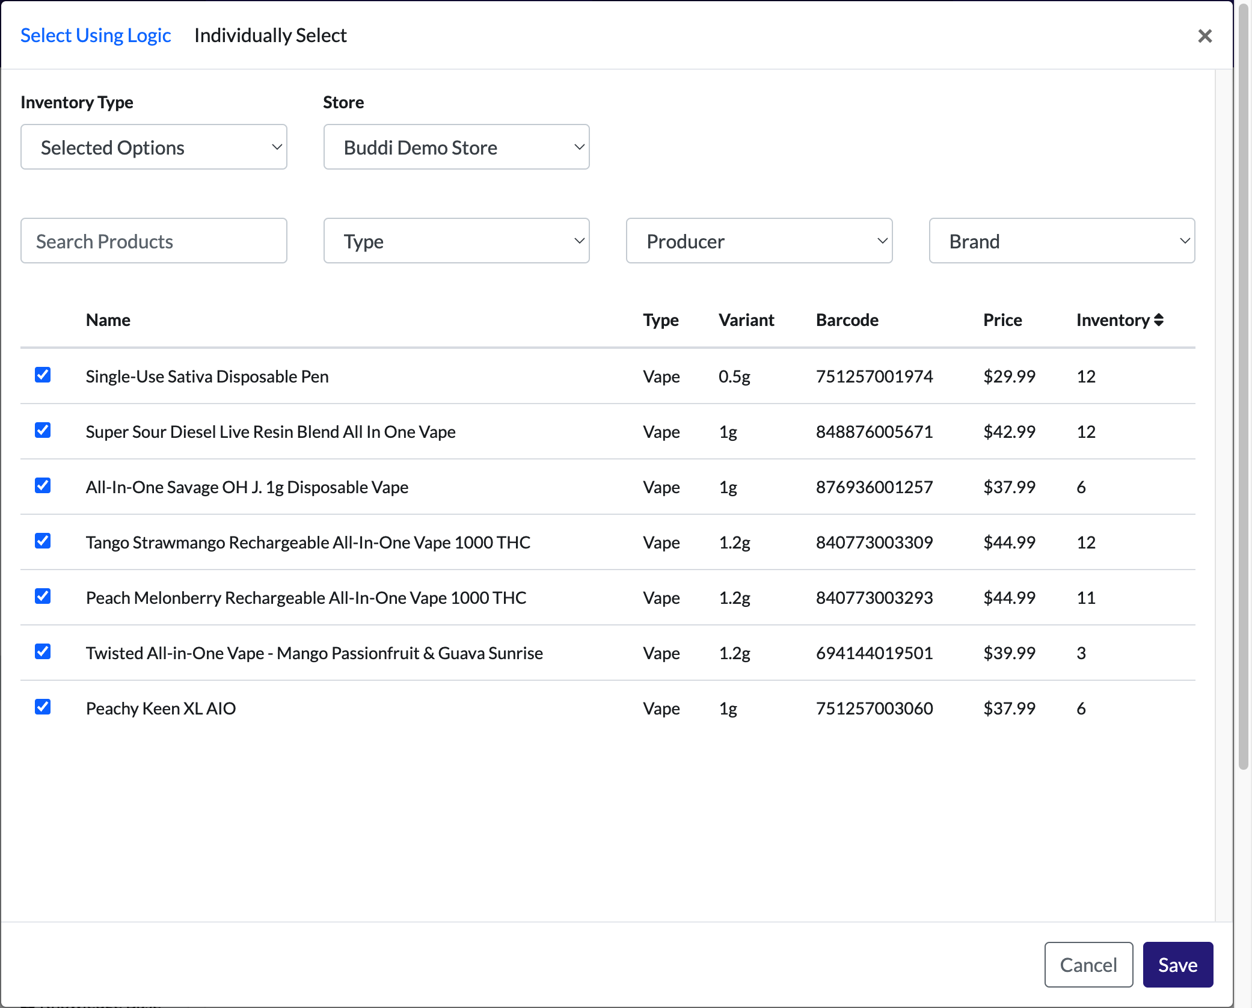Click barcode 751257001974
Image resolution: width=1252 pixels, height=1008 pixels.
coord(874,376)
